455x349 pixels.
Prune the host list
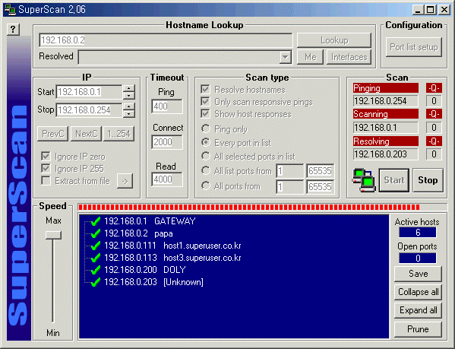click(x=418, y=329)
